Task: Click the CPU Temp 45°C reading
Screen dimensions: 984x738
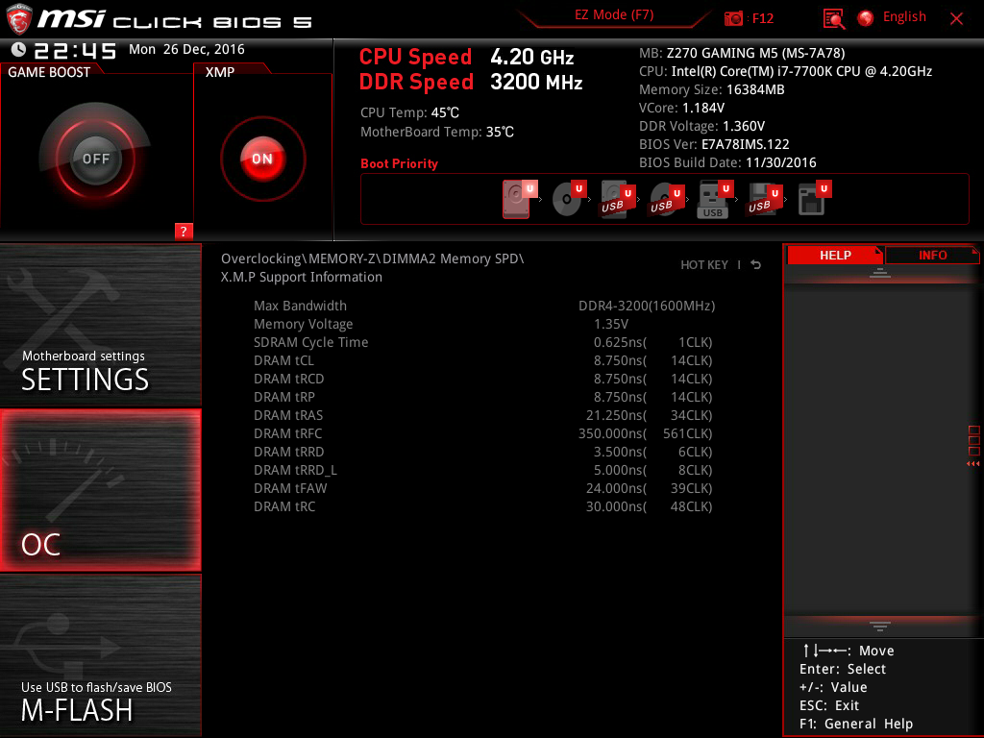Action: [409, 112]
